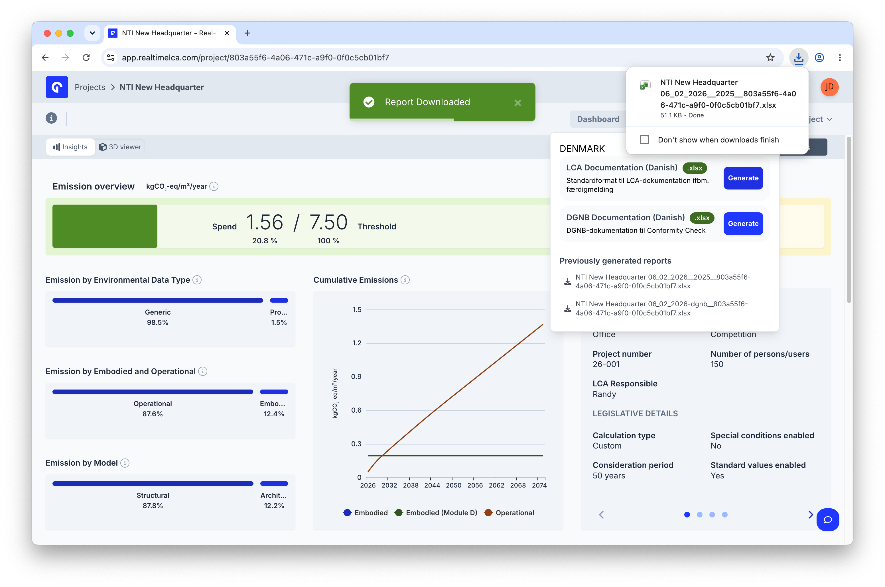Open first previously generated report link

click(663, 282)
